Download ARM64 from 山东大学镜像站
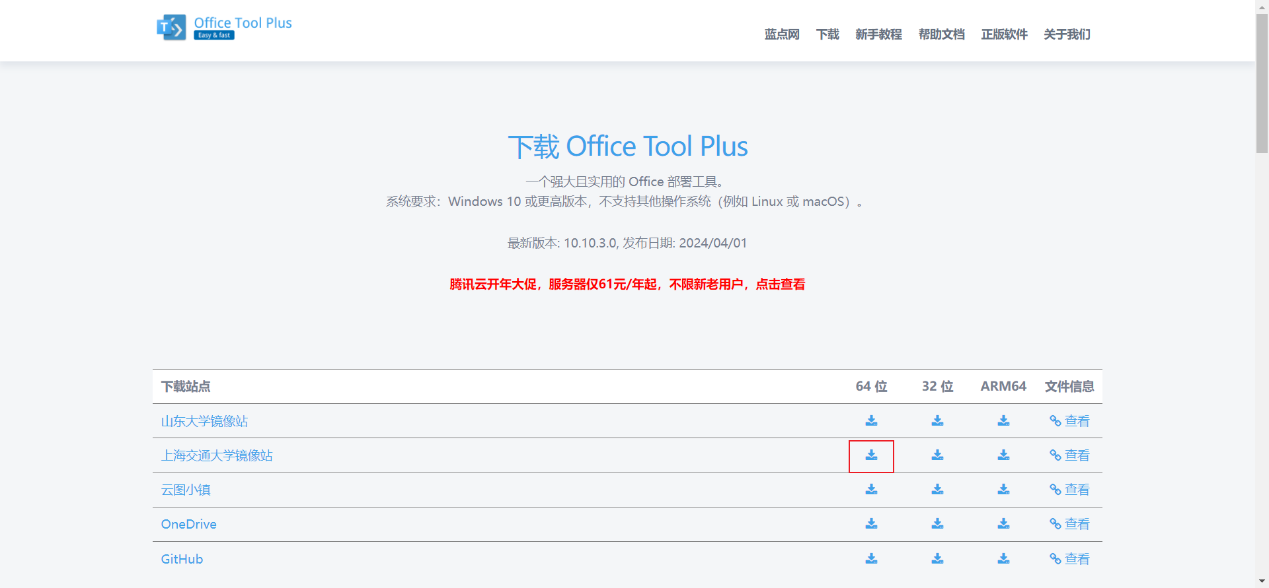1269x588 pixels. [1003, 421]
